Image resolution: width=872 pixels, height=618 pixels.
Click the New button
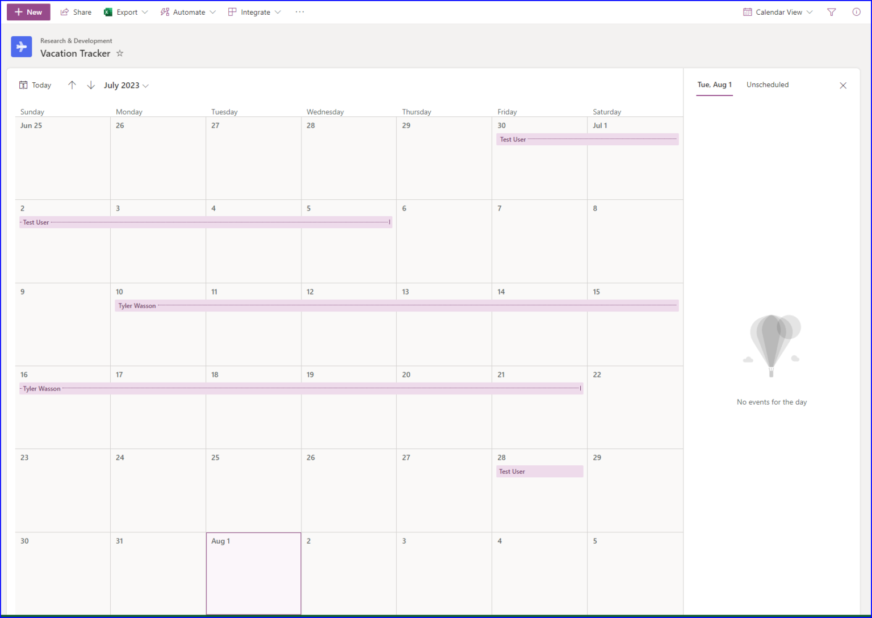28,12
